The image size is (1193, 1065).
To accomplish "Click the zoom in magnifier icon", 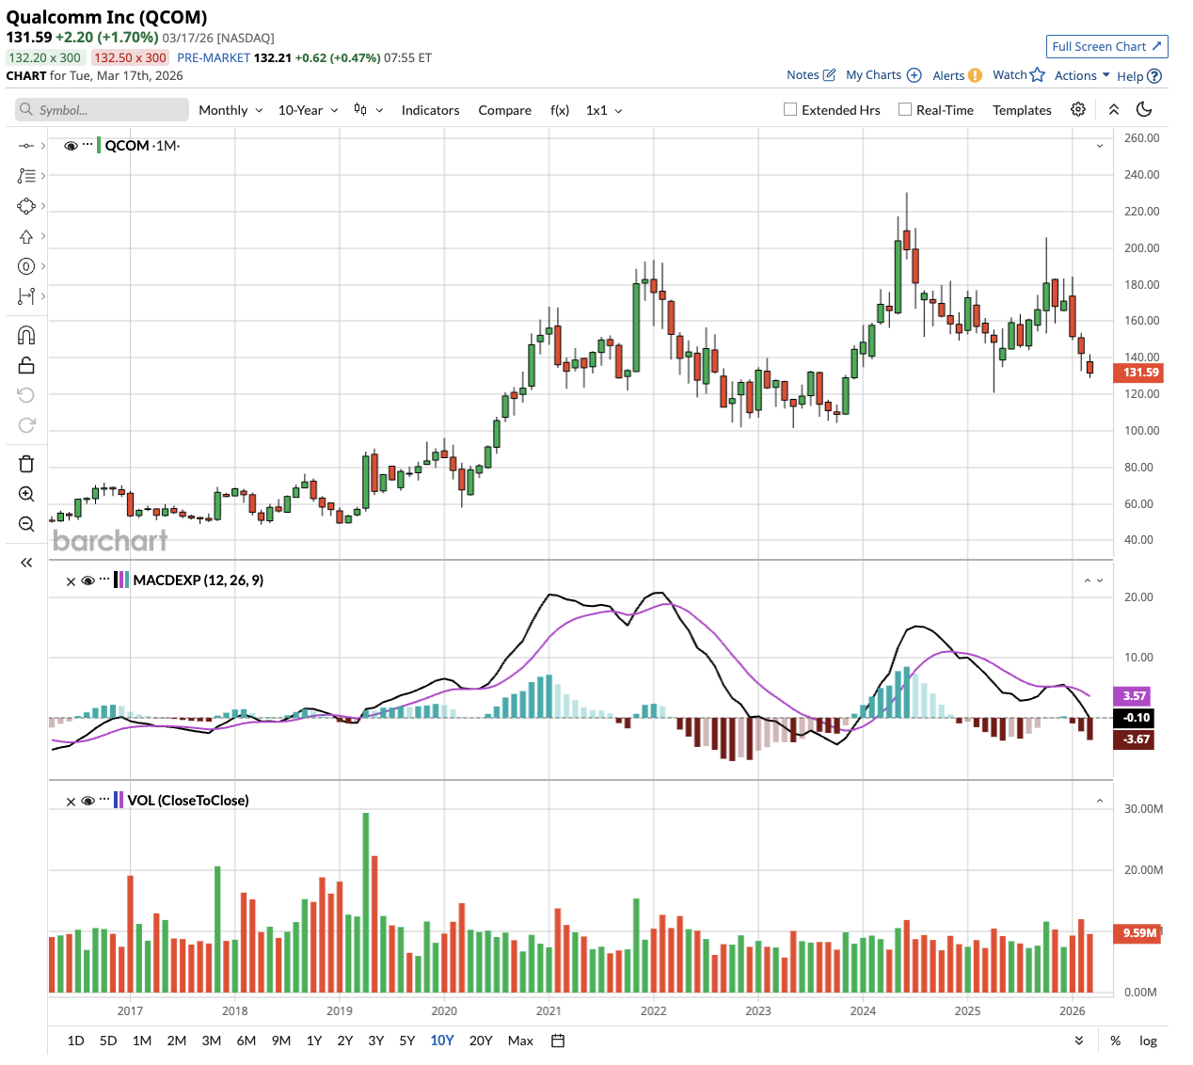I will pyautogui.click(x=26, y=494).
